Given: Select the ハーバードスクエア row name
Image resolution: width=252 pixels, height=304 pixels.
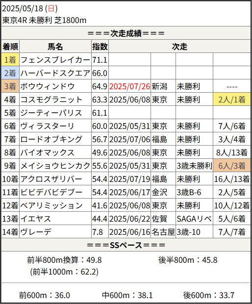Looking at the screenshot, I should click(x=55, y=73).
